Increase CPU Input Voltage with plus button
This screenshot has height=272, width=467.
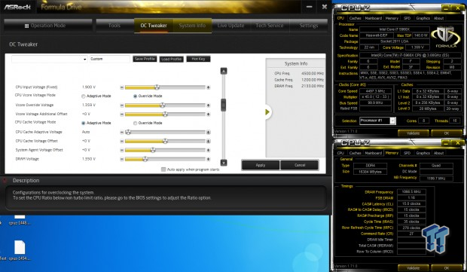209,87
